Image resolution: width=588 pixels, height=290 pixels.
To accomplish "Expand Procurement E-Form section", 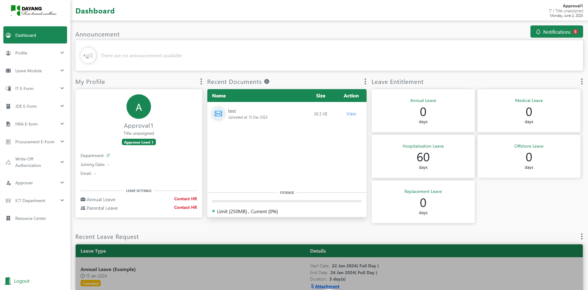I will click(x=35, y=142).
